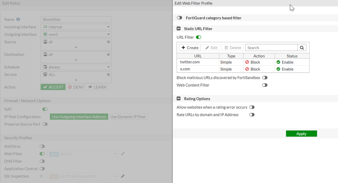Toggle the URL Filter switch off

click(x=198, y=37)
